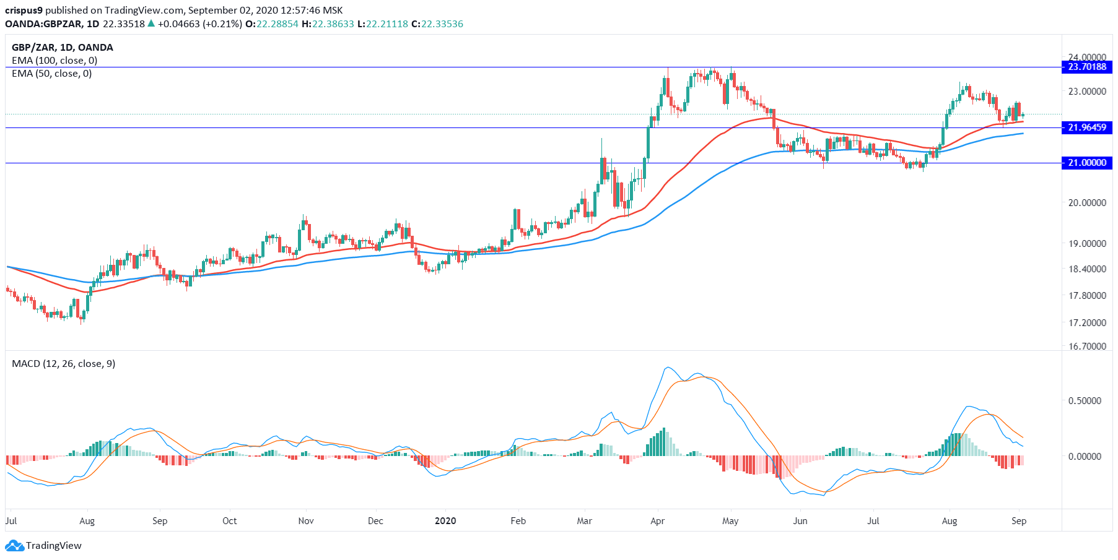Click the 23.00000 price axis label
This screenshot has width=1118, height=560.
point(1087,92)
